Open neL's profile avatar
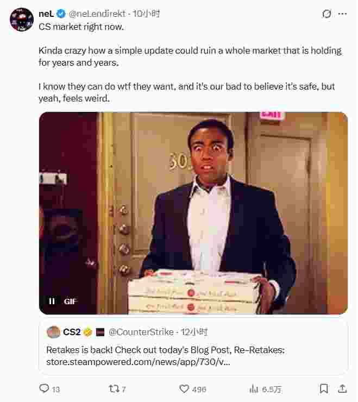 coord(22,20)
